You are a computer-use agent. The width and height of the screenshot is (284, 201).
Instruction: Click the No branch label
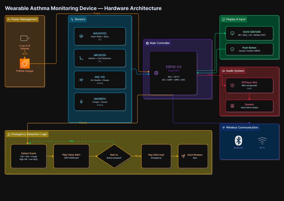point(137,156)
